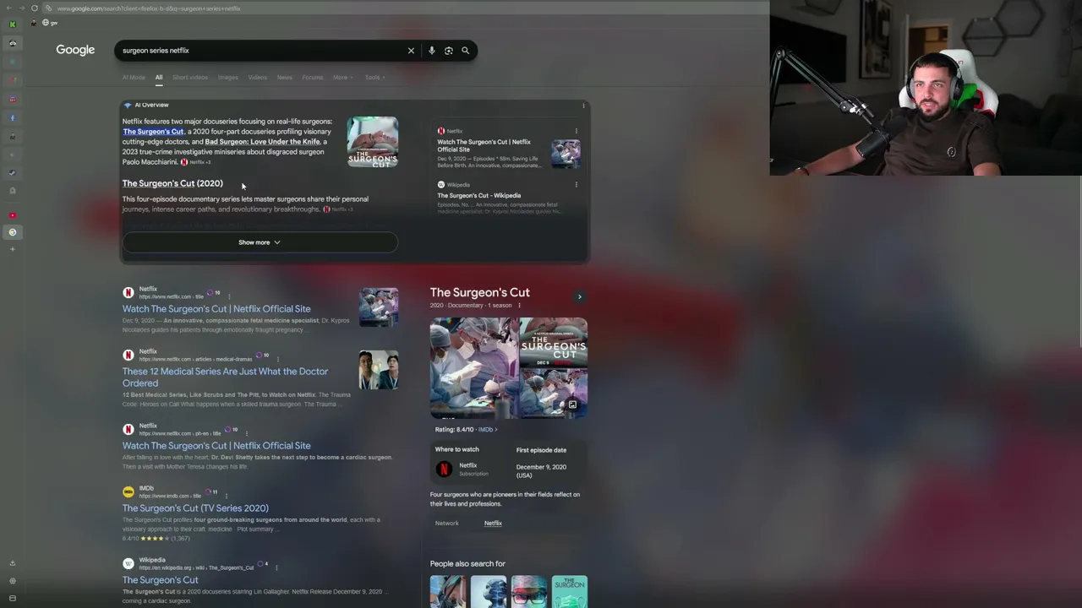Select the All results tab
The width and height of the screenshot is (1082, 608).
pyautogui.click(x=158, y=78)
